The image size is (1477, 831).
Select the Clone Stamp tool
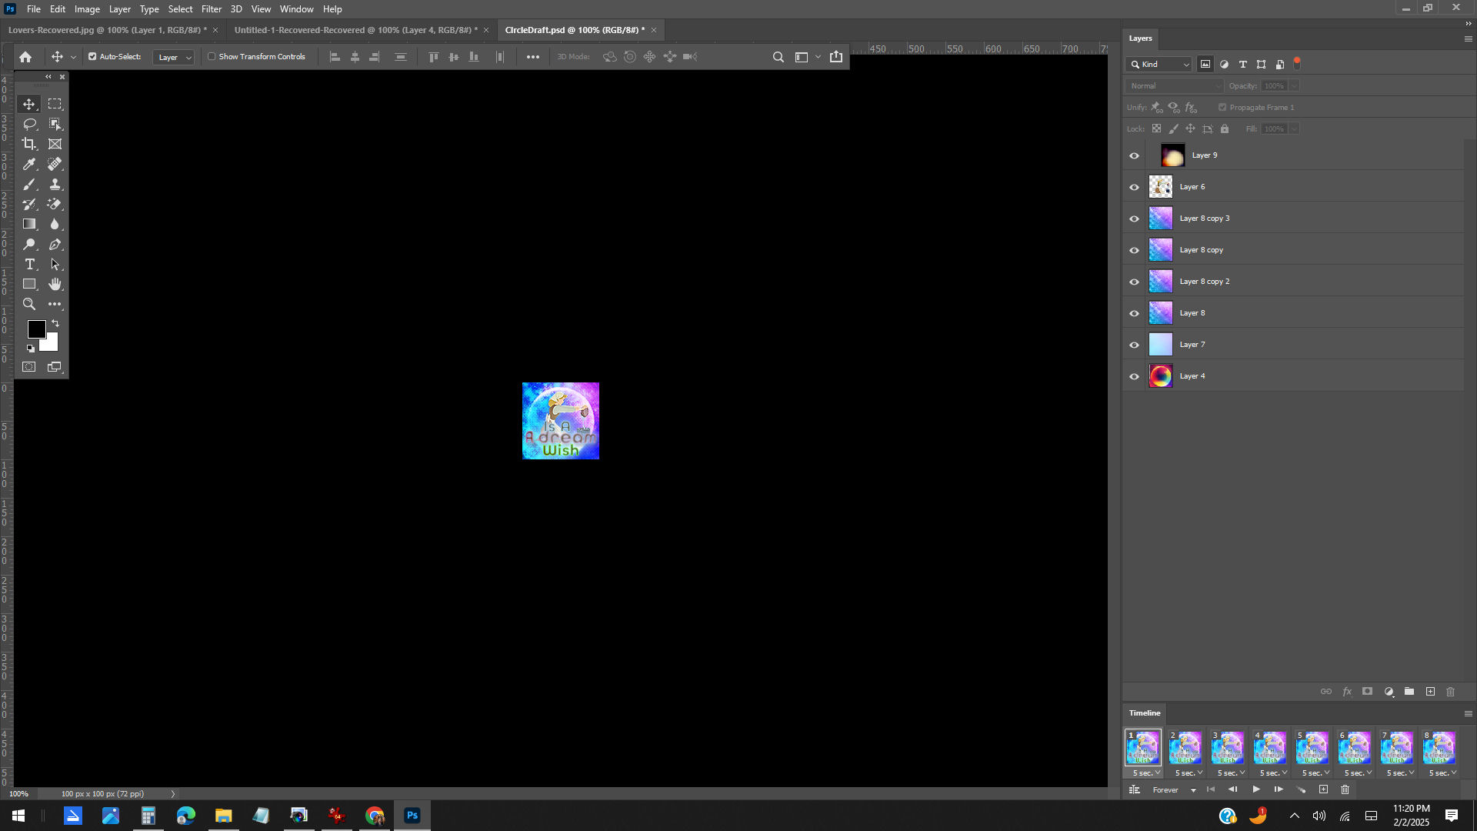coord(55,184)
